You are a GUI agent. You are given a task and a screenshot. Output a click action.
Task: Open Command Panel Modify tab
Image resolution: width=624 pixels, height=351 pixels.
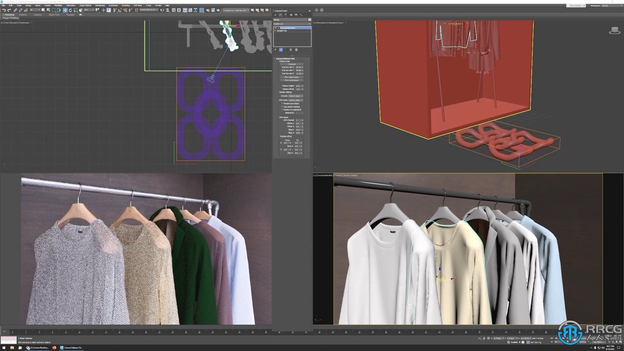(x=280, y=15)
